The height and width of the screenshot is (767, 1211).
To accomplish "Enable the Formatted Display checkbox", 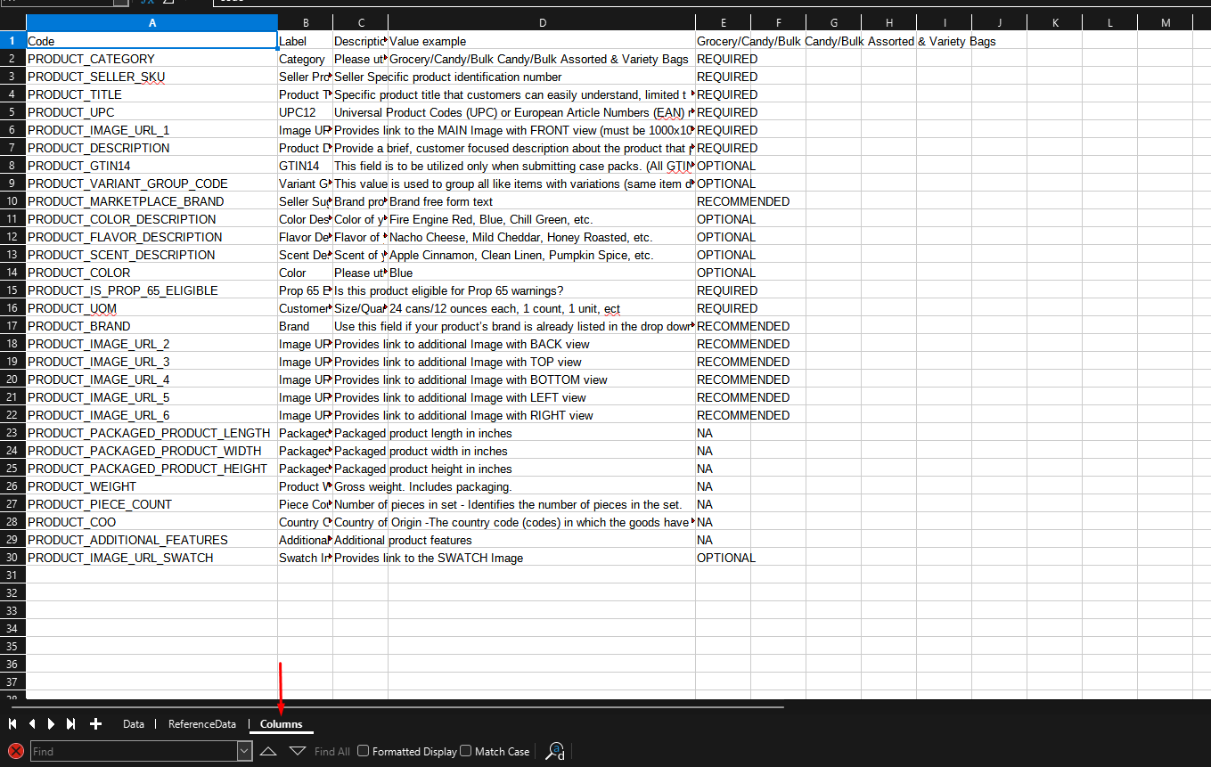I will [364, 751].
